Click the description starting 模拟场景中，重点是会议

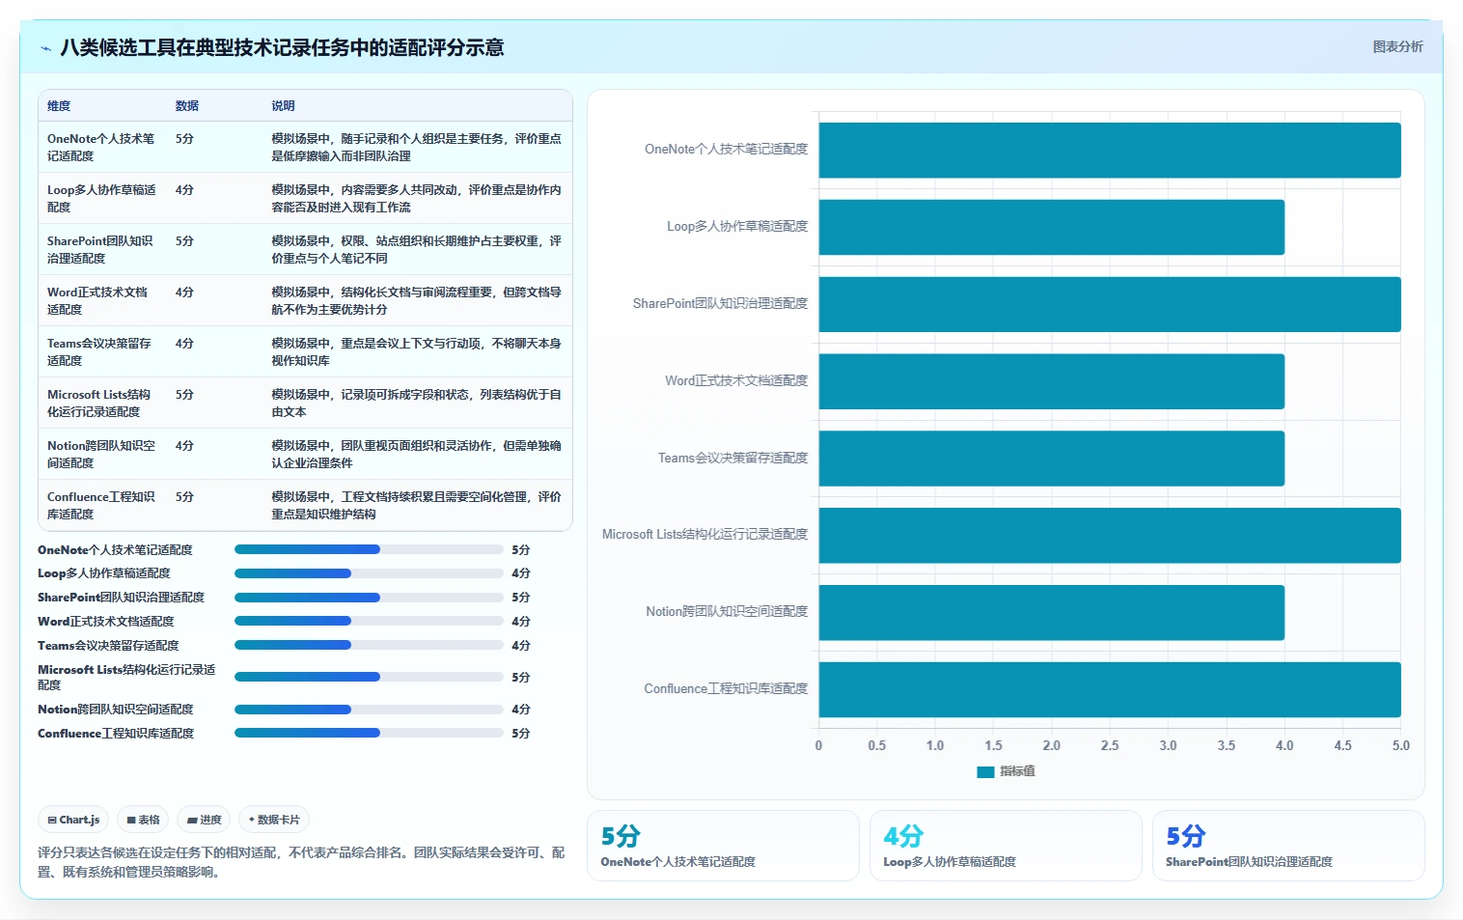click(416, 352)
